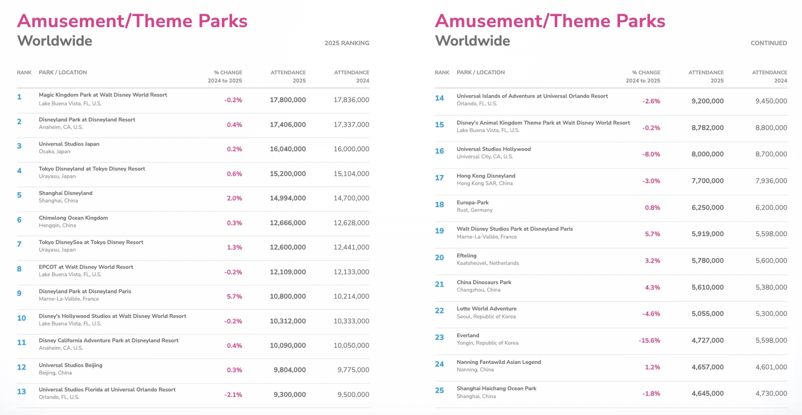Click Shanghai Haichang Ocean Park name
The height and width of the screenshot is (415, 802).
(x=496, y=388)
